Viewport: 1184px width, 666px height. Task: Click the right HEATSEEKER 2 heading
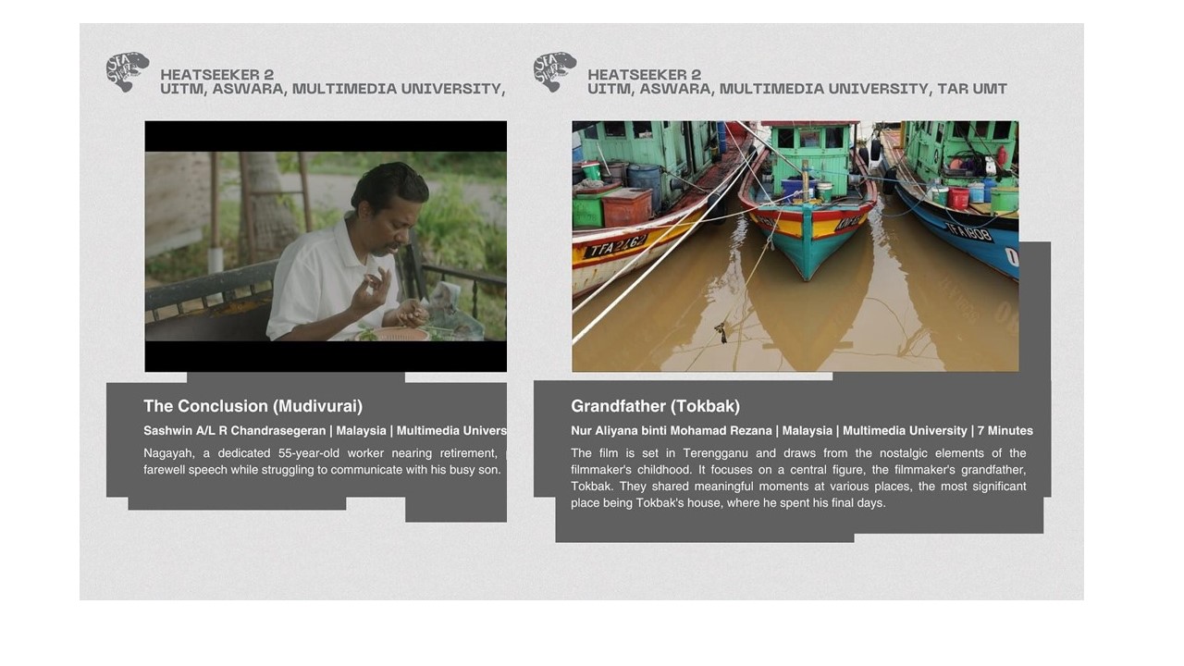tap(644, 75)
